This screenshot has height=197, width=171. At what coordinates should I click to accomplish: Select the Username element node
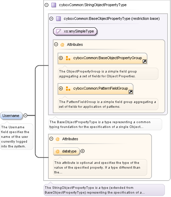(11, 116)
